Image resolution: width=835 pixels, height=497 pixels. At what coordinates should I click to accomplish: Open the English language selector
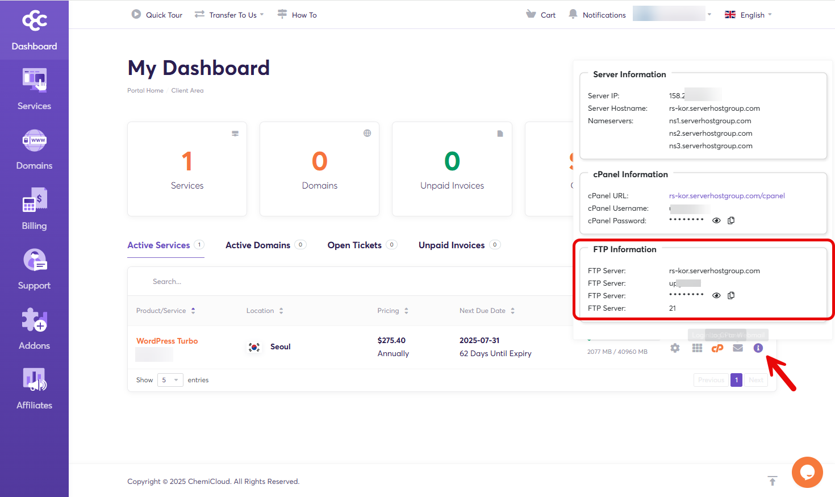tap(748, 15)
